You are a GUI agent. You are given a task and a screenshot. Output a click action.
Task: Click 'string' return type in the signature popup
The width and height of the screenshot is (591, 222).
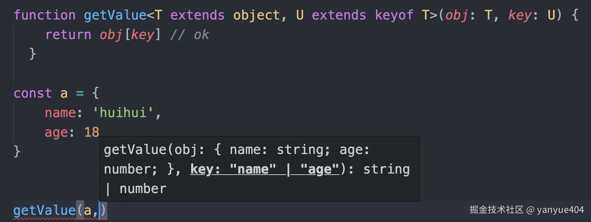[x=386, y=169]
